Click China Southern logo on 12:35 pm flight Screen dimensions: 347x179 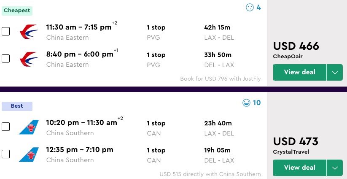tap(29, 154)
